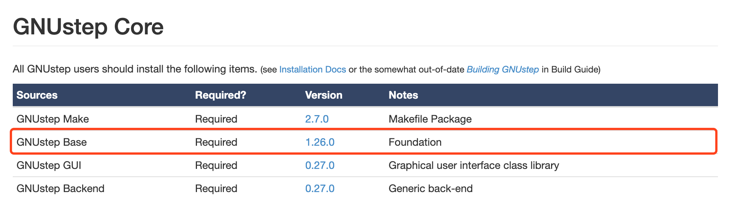Open GNUstep Base version 1.26.0 link
Viewport: 739px width, 210px height.
320,142
